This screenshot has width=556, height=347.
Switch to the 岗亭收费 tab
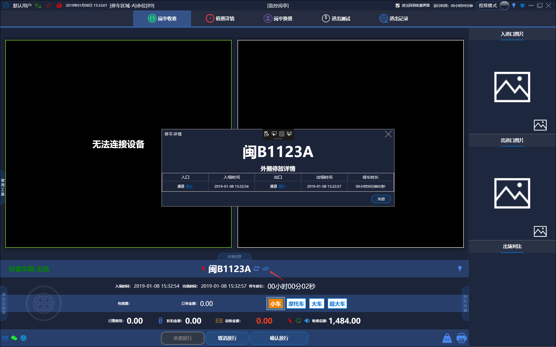tap(162, 19)
